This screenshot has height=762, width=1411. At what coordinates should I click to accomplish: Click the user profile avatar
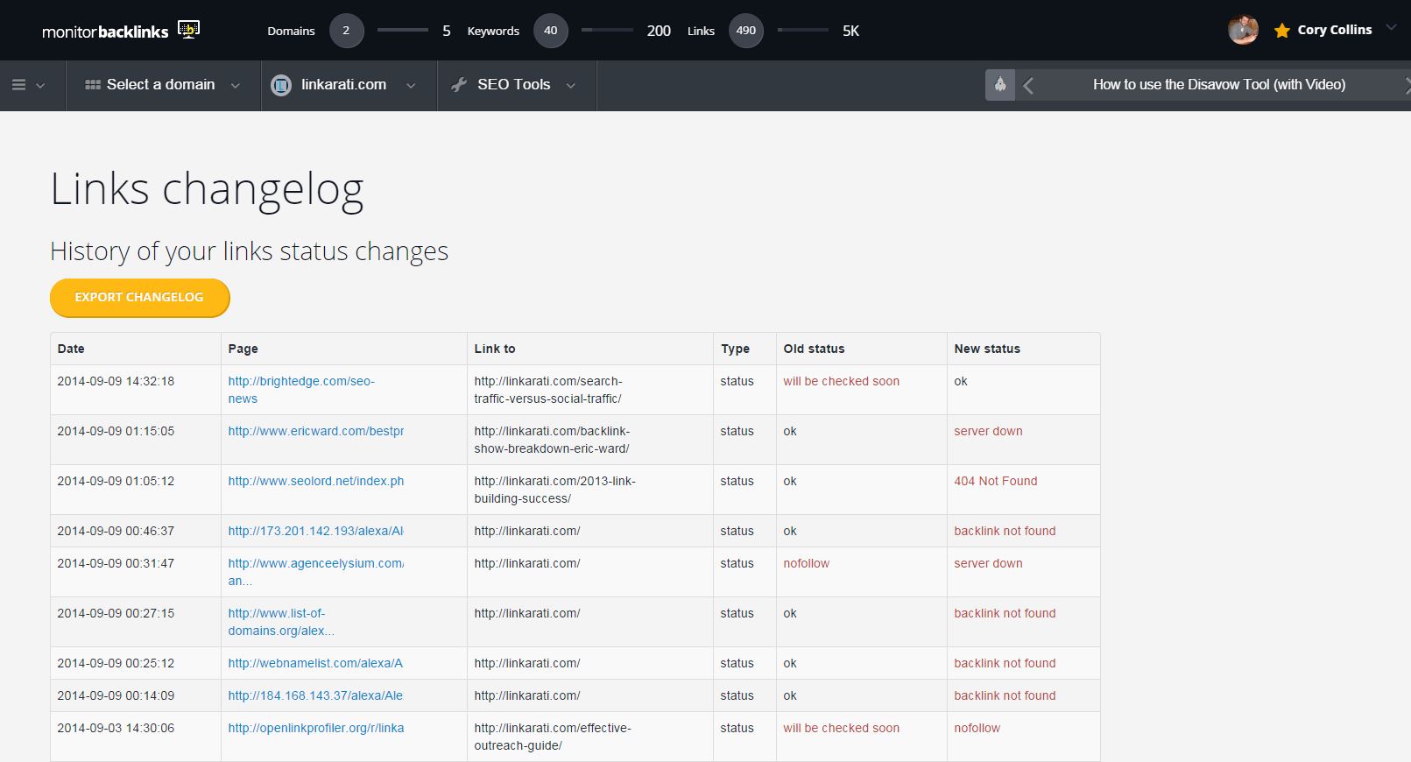tap(1243, 30)
